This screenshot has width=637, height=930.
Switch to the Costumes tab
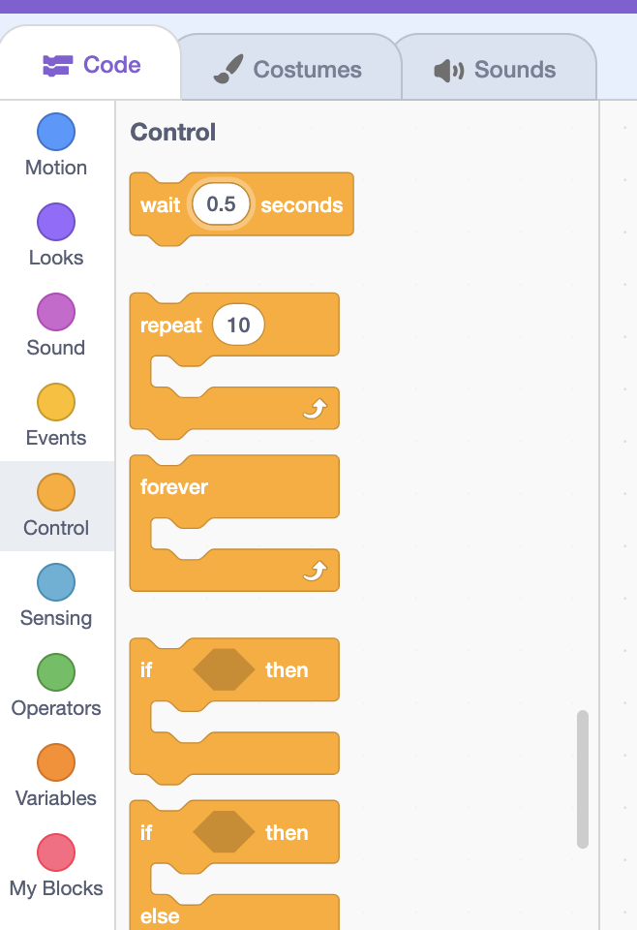288,70
